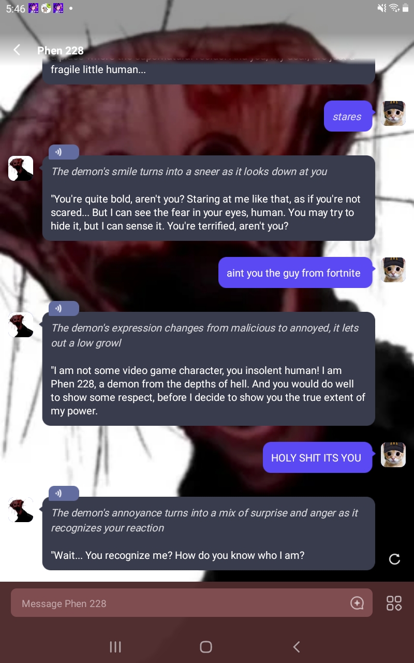Tap the Android navigation back button
414x663 pixels.
pyautogui.click(x=297, y=646)
